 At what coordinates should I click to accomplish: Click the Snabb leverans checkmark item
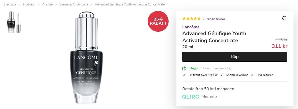(234, 75)
